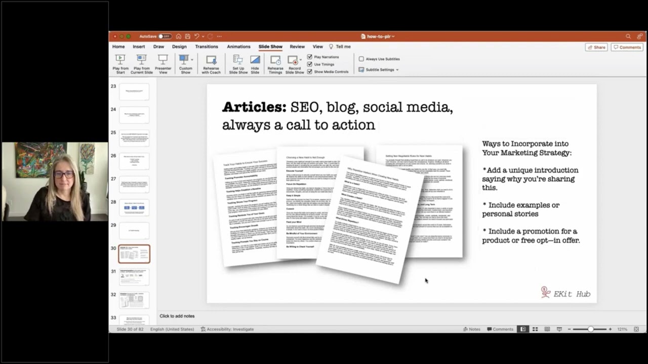Click Comments in the status bar

pyautogui.click(x=500, y=329)
